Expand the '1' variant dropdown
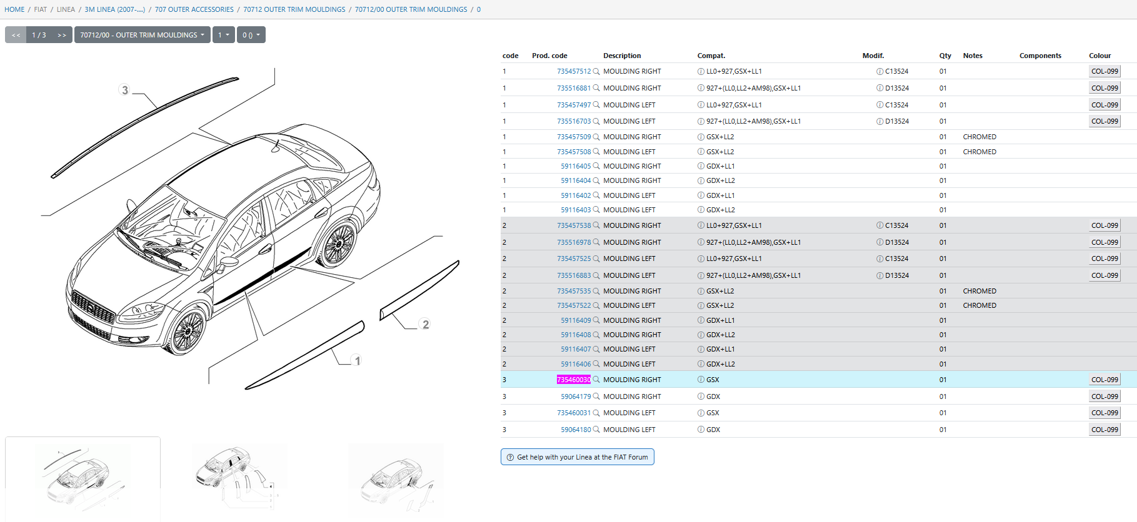 coord(223,35)
